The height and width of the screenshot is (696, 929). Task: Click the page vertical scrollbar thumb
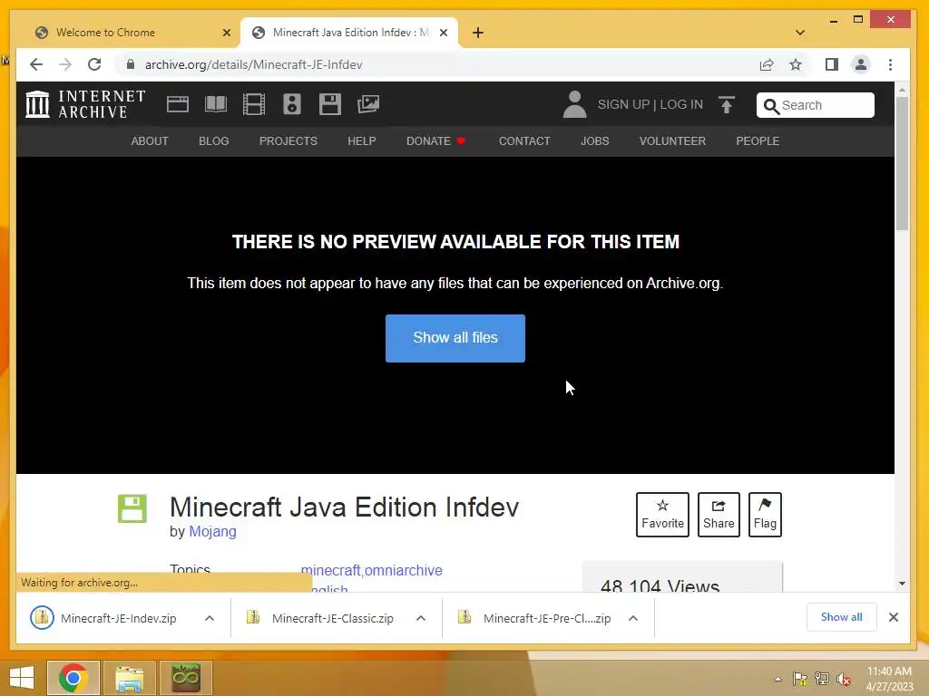pos(902,164)
